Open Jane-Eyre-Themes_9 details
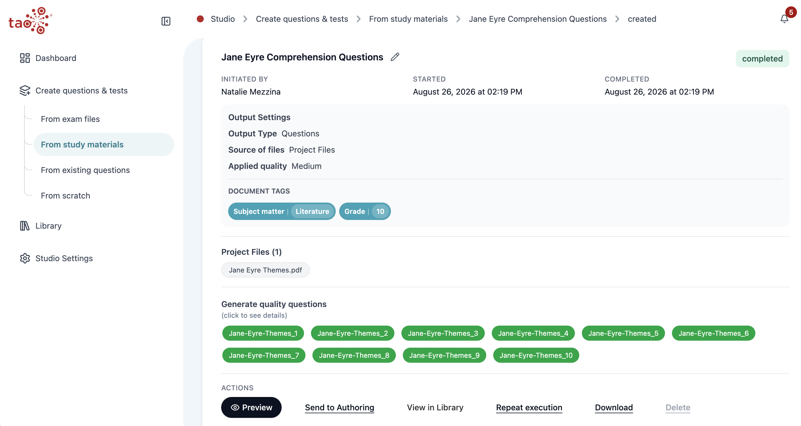Screen dimensions: 801x426 coord(444,355)
